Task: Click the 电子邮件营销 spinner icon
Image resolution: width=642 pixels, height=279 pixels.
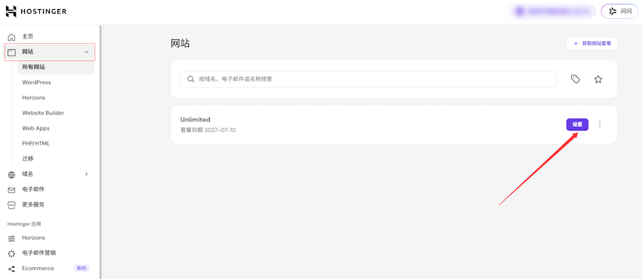Action: pos(11,253)
